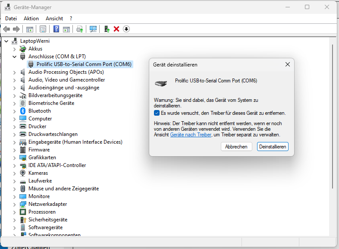This screenshot has width=339, height=249.
Task: Click the update driver toolbar icon
Action: tap(79, 29)
